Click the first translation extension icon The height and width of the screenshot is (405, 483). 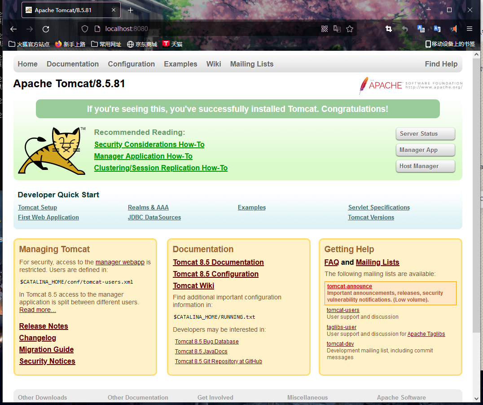421,29
